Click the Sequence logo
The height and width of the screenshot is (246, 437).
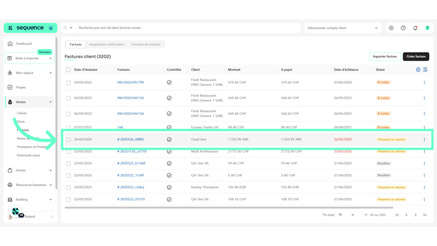(30, 28)
